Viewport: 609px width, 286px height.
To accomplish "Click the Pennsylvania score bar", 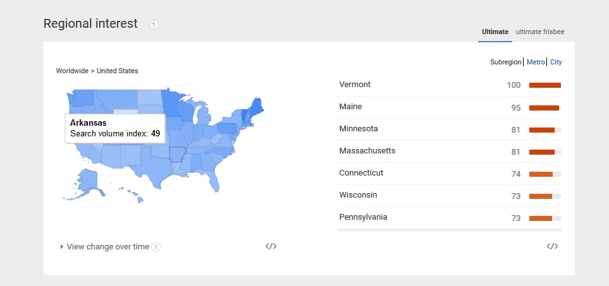I will [545, 218].
